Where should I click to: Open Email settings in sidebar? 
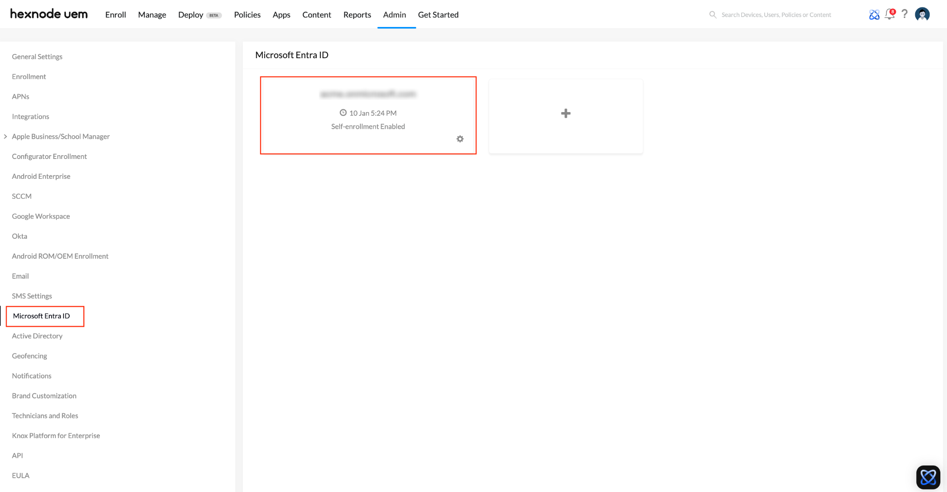[x=20, y=276]
